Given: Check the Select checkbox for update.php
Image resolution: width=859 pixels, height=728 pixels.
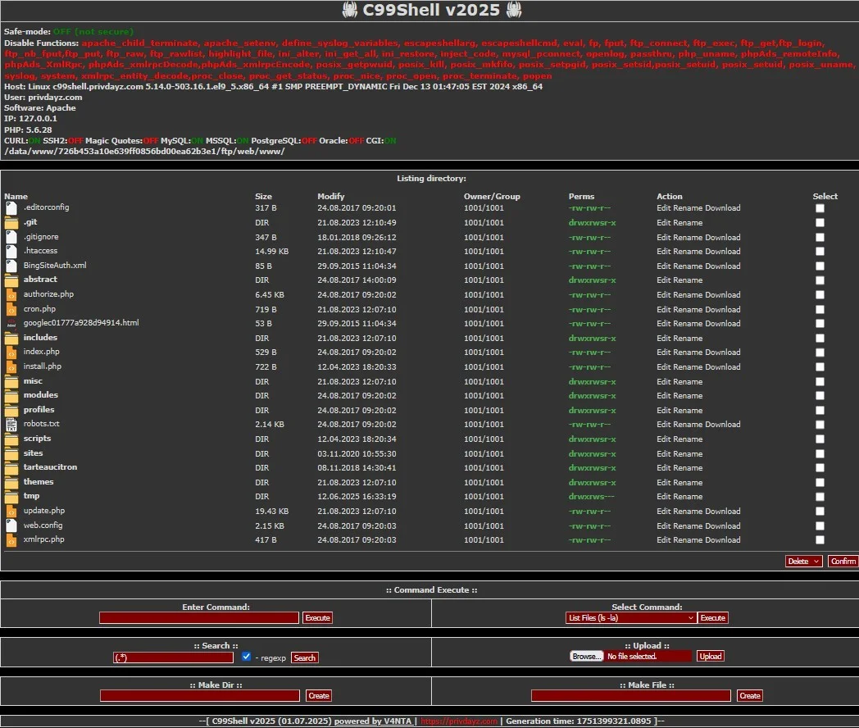Looking at the screenshot, I should pyautogui.click(x=820, y=511).
